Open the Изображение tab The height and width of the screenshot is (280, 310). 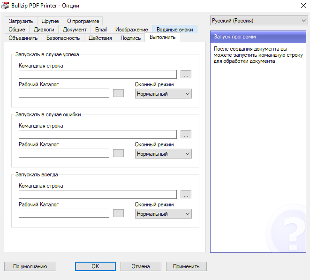pyautogui.click(x=131, y=30)
